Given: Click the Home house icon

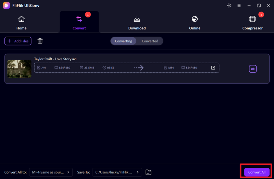Looking at the screenshot, I should click(21, 19).
